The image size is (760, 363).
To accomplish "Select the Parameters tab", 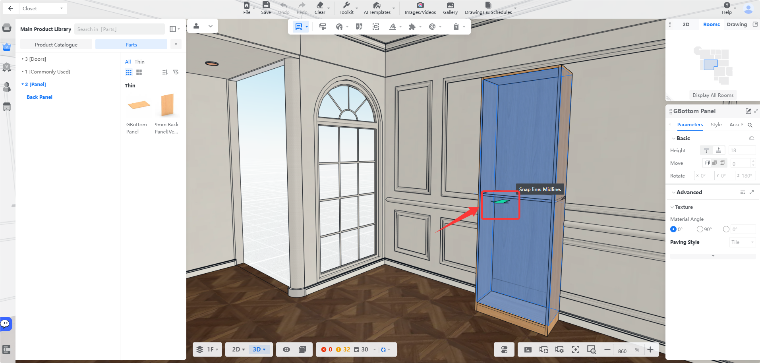I will tap(690, 125).
